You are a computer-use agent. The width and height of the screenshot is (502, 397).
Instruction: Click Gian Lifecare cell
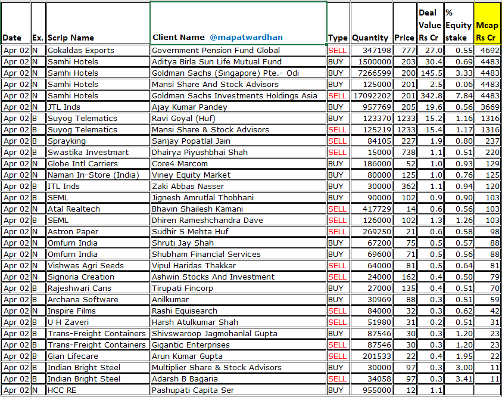(x=98, y=356)
